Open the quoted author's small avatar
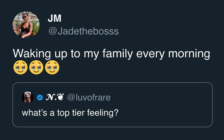224x140 pixels. pos(28,98)
